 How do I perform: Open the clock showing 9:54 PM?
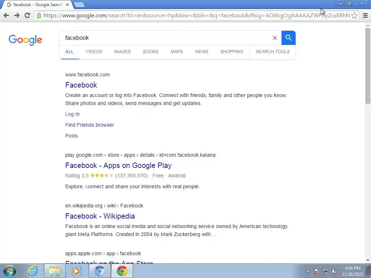click(x=353, y=271)
